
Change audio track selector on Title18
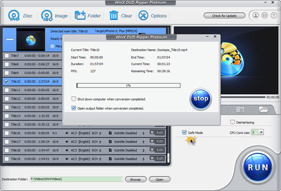pos(100,151)
